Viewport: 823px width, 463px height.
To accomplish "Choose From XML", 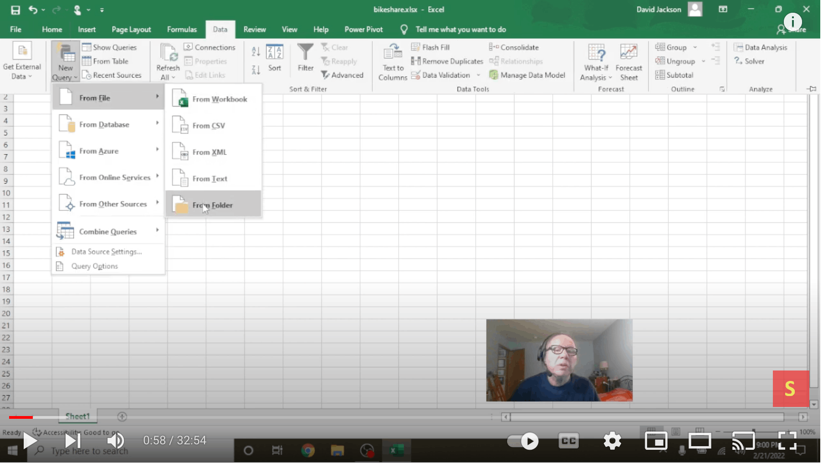I will (213, 152).
